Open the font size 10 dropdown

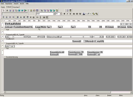click(x=61, y=14)
